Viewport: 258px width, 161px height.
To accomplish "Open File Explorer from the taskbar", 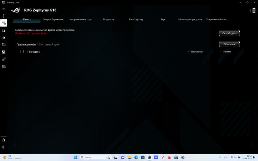I will 129,158.
